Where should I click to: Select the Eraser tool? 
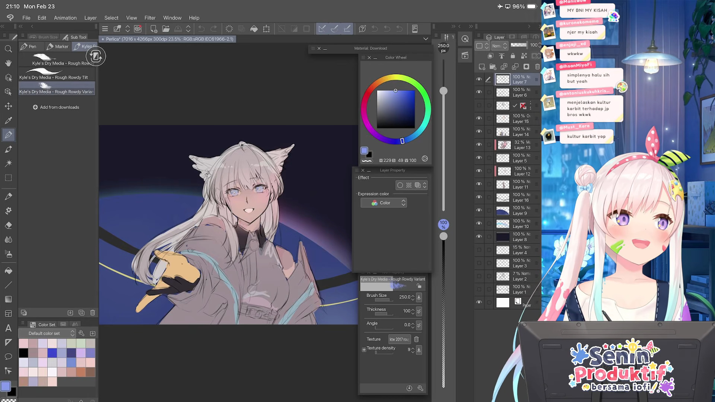[x=8, y=225]
